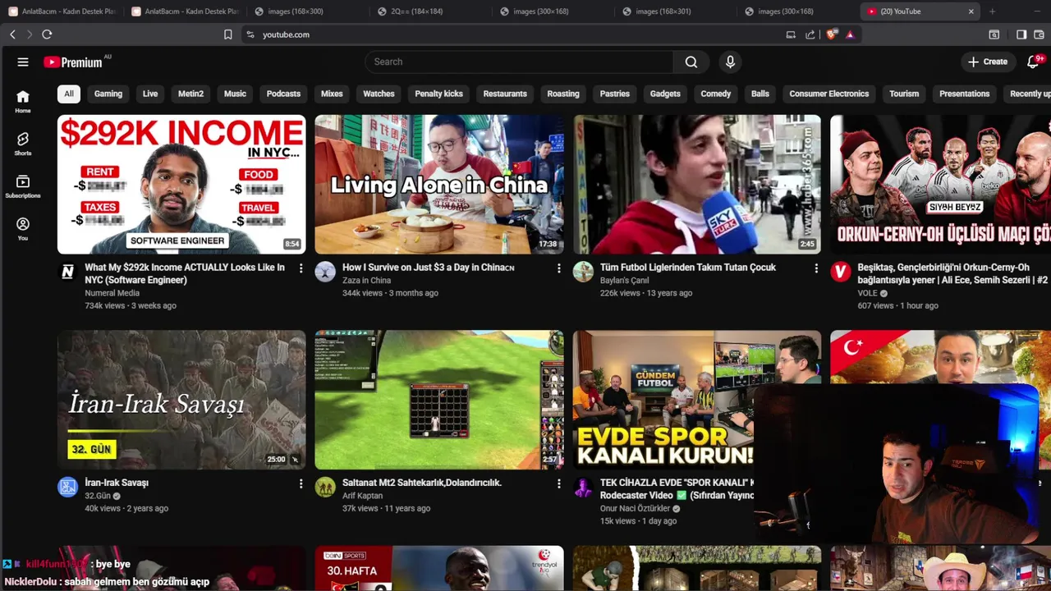Open Bayları's Çaml channel name link
1051x591 pixels.
[x=624, y=281]
